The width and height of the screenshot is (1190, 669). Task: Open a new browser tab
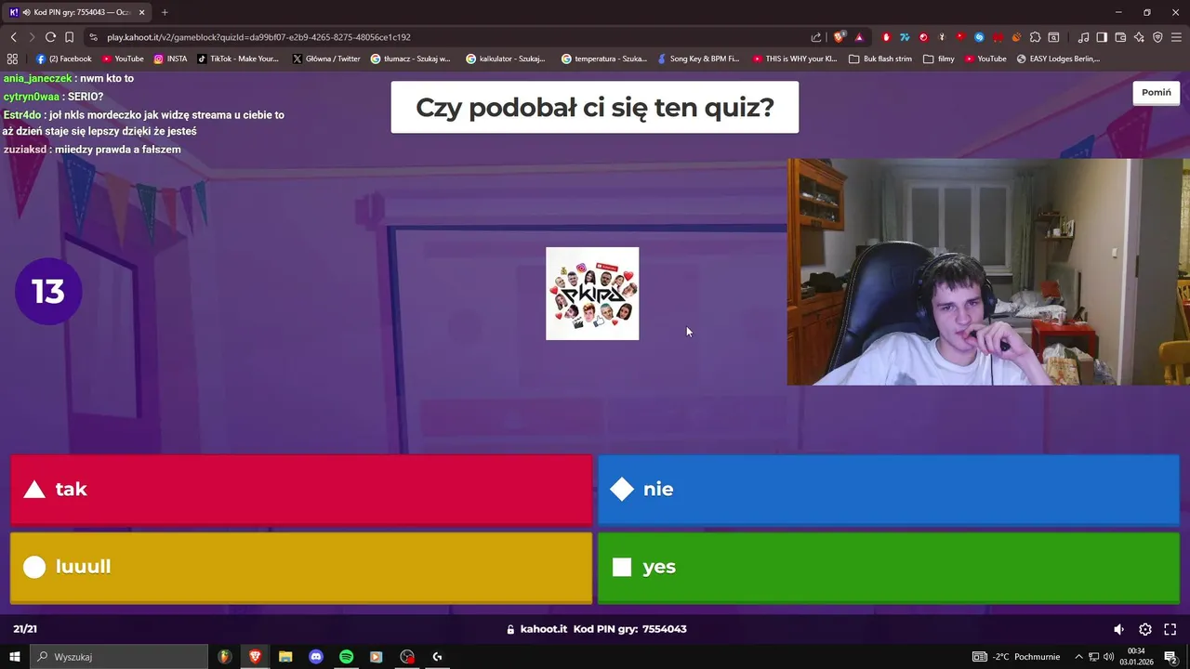click(165, 12)
